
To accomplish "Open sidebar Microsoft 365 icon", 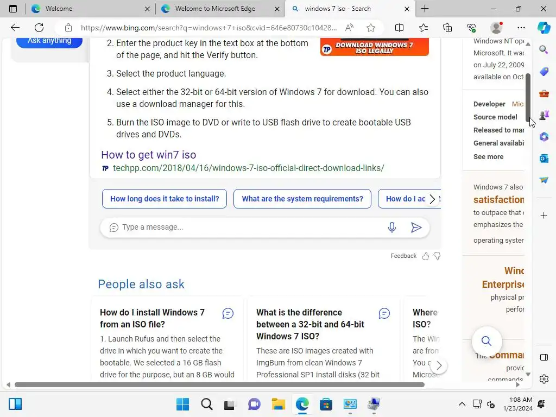I will [x=544, y=137].
